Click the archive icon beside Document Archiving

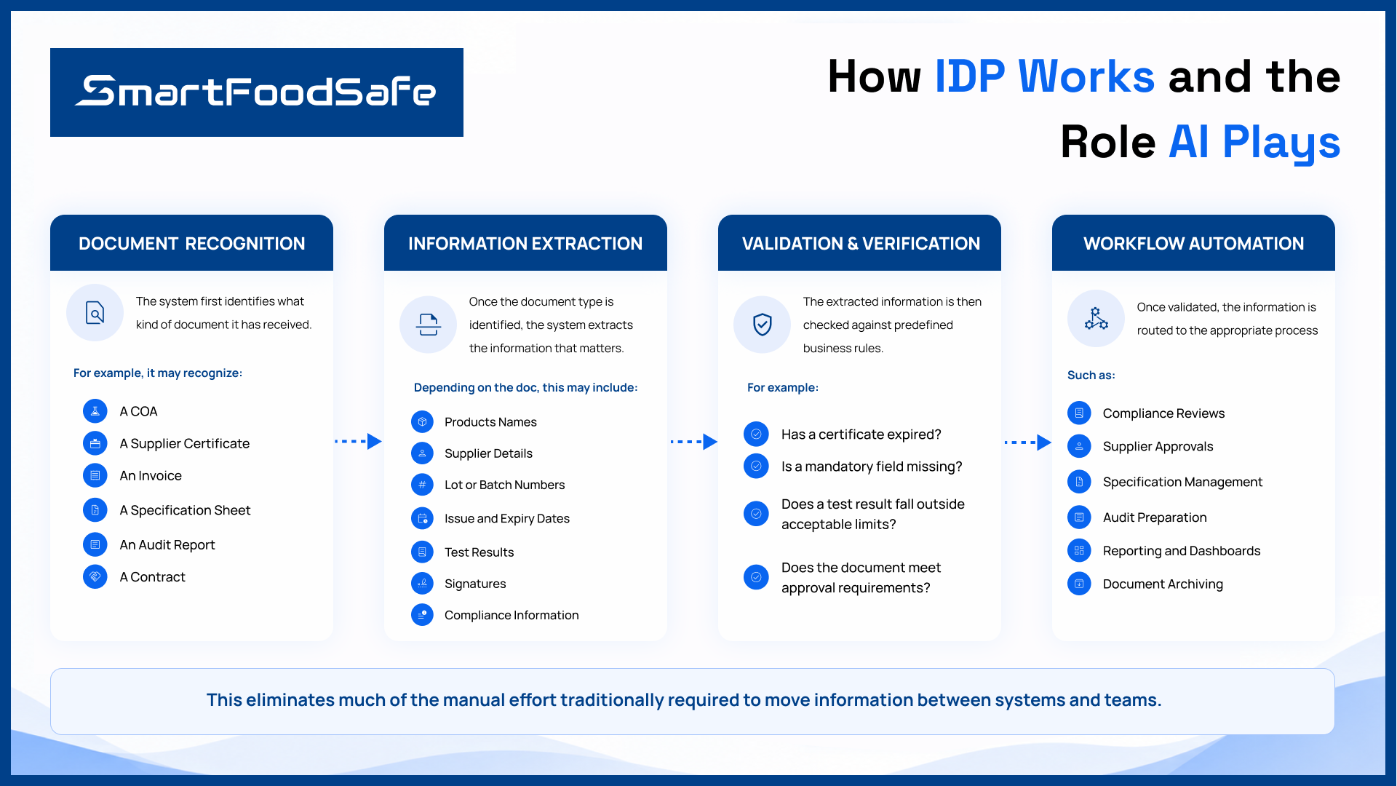point(1079,584)
